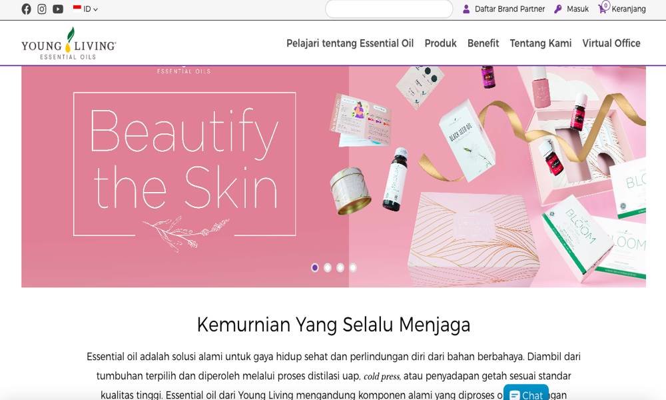Click the Daftar Brand Partner person icon
This screenshot has height=400, width=666.
click(466, 9)
